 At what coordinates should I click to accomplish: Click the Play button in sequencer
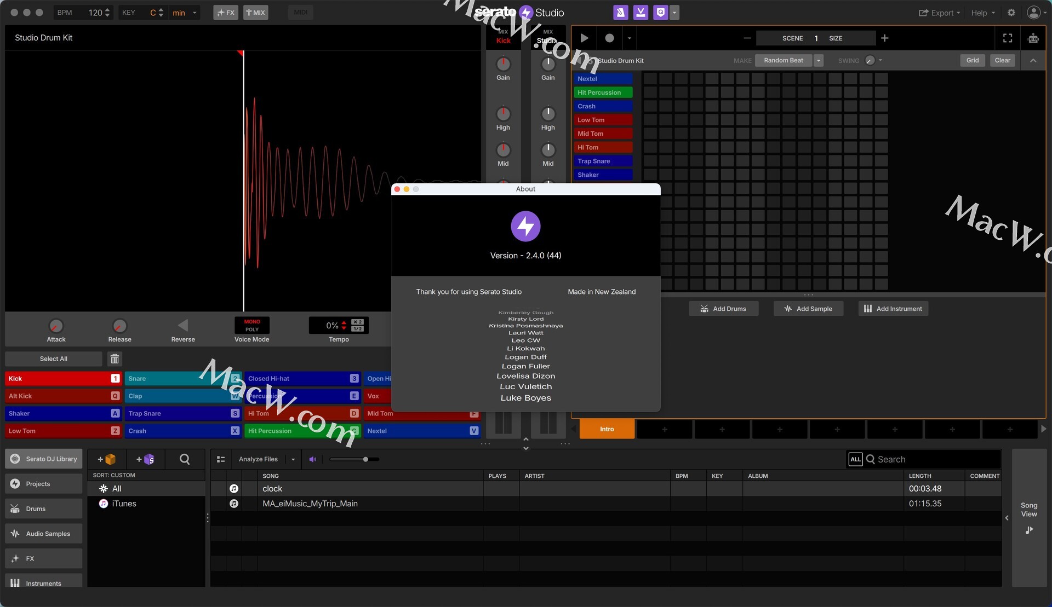584,38
